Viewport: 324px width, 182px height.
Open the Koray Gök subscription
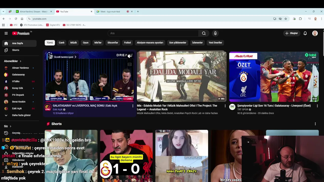[19, 88]
